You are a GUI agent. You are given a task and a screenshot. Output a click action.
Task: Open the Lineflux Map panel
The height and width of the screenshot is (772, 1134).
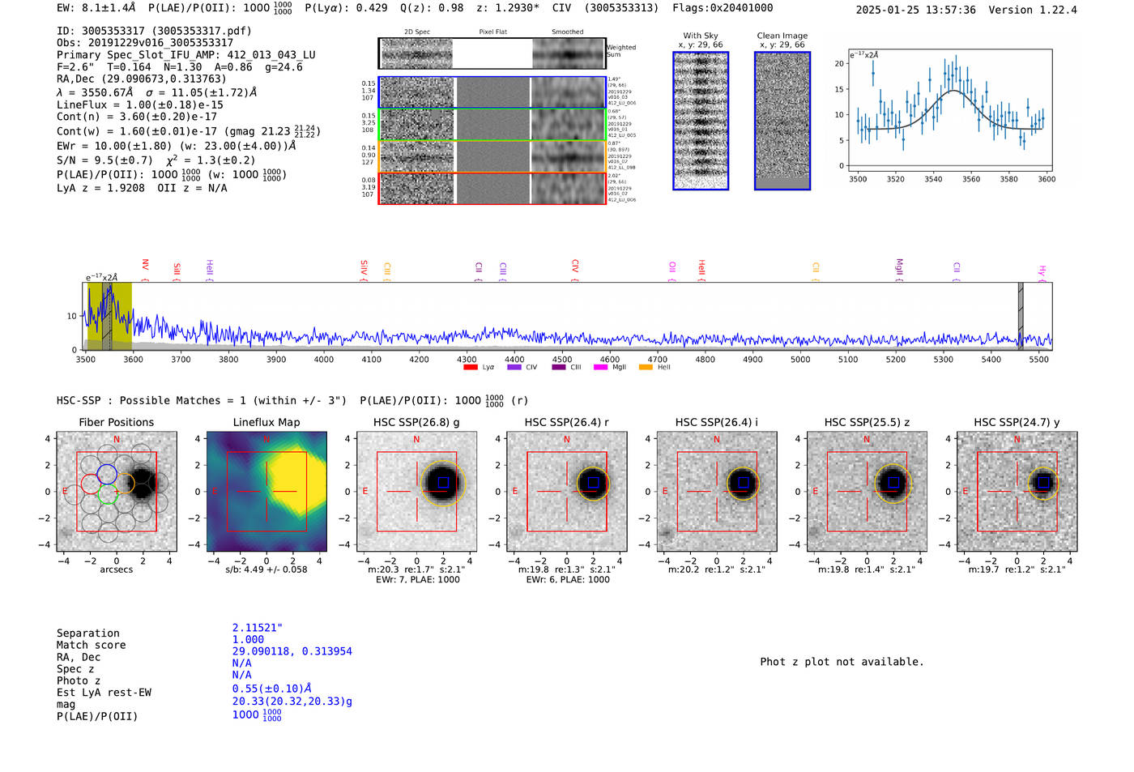pyautogui.click(x=266, y=492)
